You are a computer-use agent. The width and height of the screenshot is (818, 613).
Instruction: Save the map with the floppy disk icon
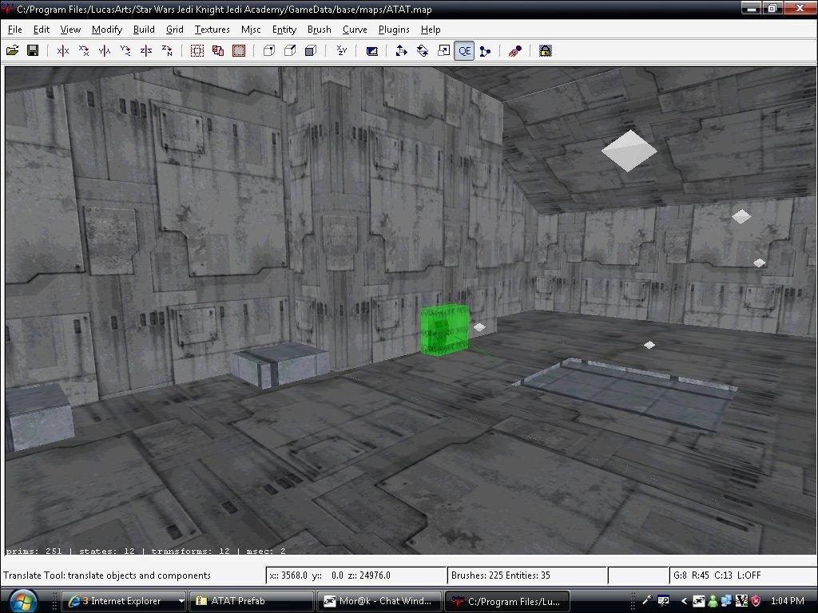(x=33, y=51)
